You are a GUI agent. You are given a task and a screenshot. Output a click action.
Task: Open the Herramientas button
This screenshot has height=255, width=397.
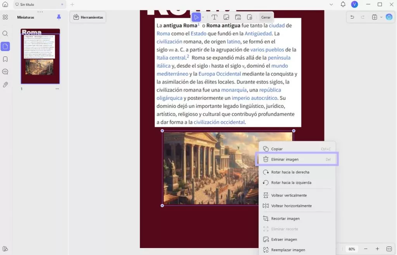88,17
